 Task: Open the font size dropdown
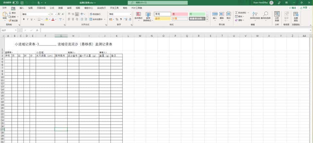pos(56,14)
